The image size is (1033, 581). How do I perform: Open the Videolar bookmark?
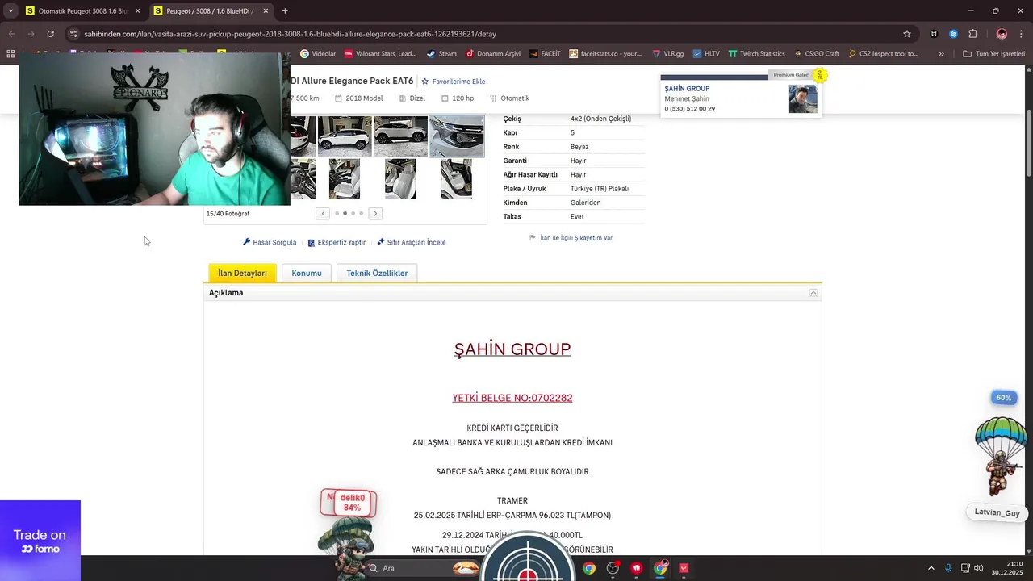click(x=318, y=54)
